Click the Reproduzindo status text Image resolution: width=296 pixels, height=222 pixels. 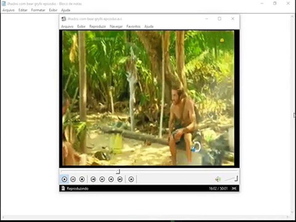(x=78, y=189)
